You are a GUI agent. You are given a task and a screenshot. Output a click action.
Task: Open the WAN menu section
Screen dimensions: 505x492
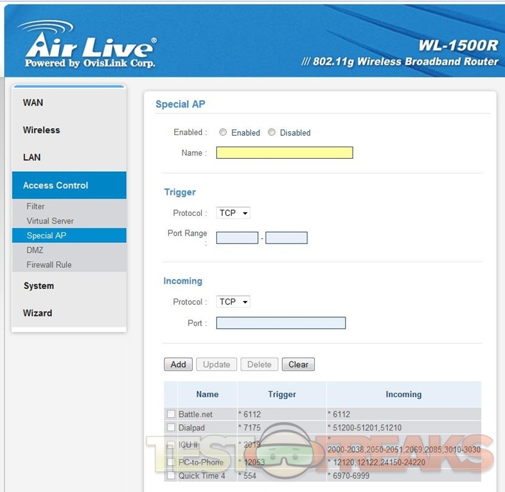click(33, 102)
